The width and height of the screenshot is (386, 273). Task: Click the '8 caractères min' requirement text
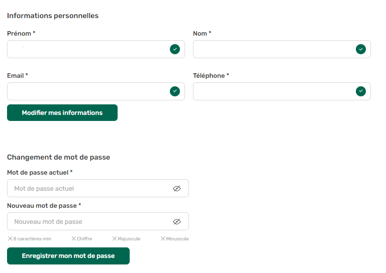[x=32, y=239]
